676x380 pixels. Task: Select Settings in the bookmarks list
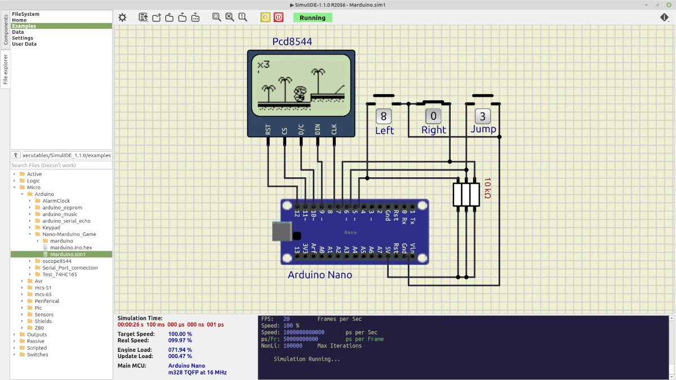[23, 38]
